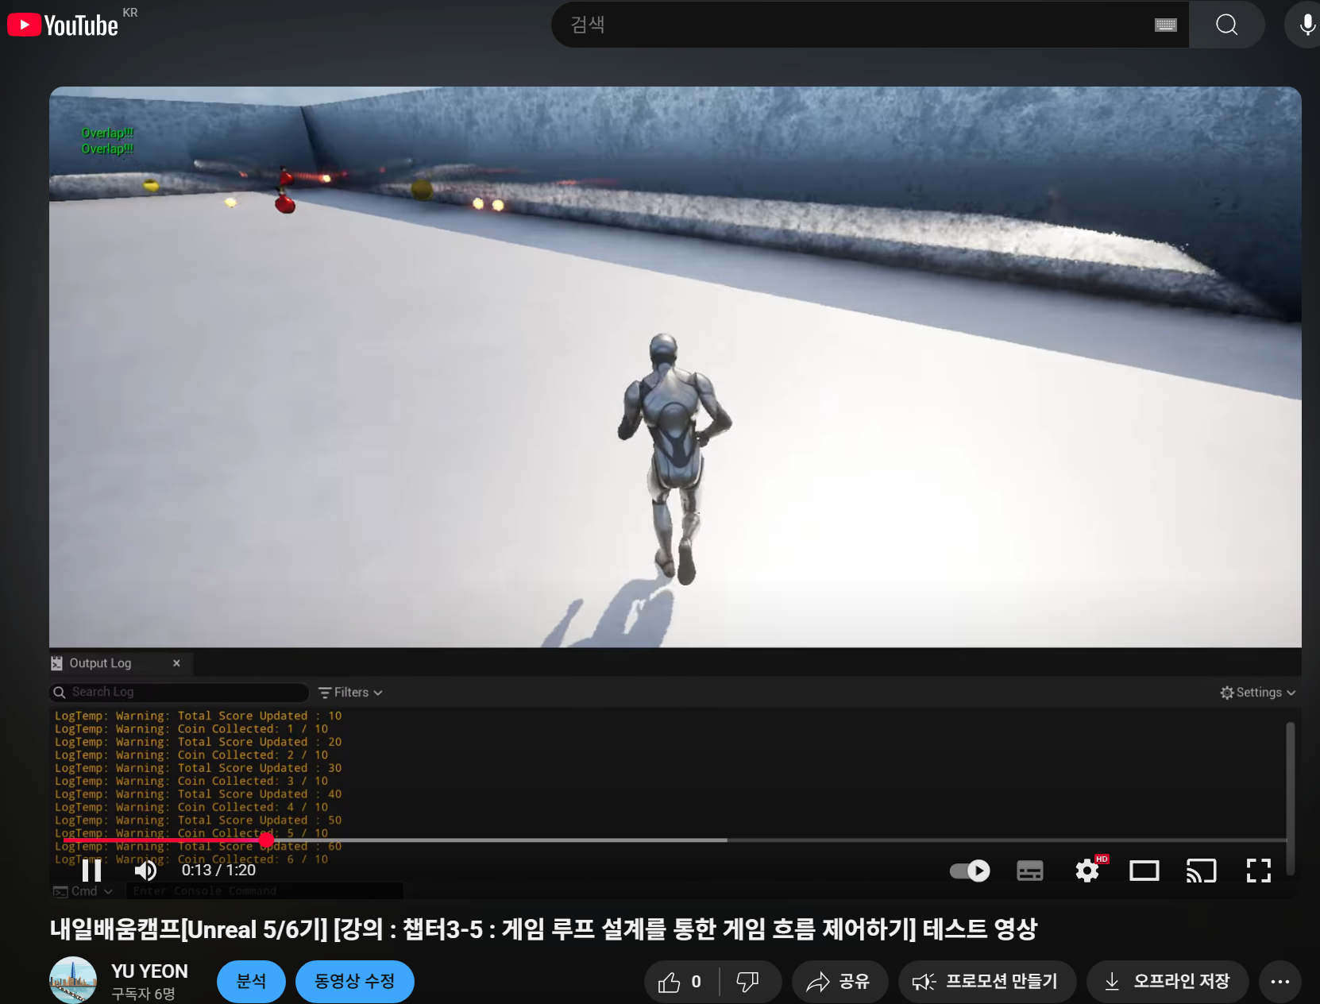
Task: Open the virtual keyboard in search box
Action: click(1165, 25)
